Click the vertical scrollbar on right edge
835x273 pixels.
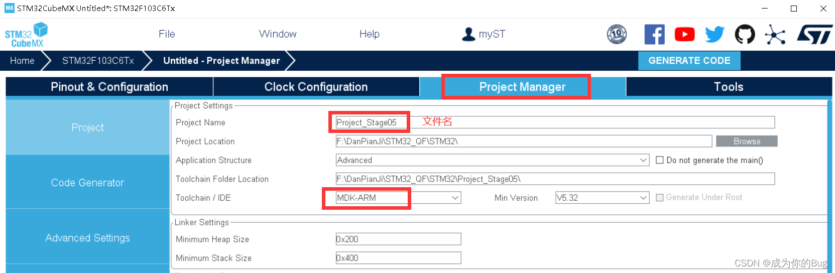tap(830, 186)
